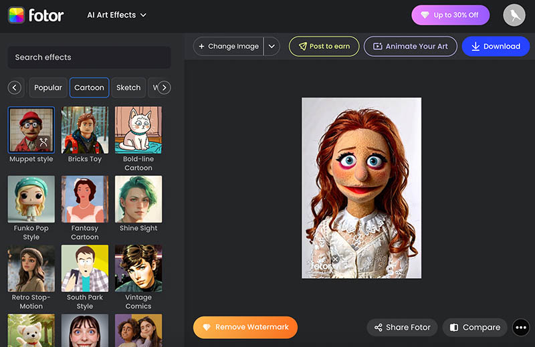Expand the AI Art Effects dropdown
This screenshot has height=347, width=535.
[x=116, y=15]
